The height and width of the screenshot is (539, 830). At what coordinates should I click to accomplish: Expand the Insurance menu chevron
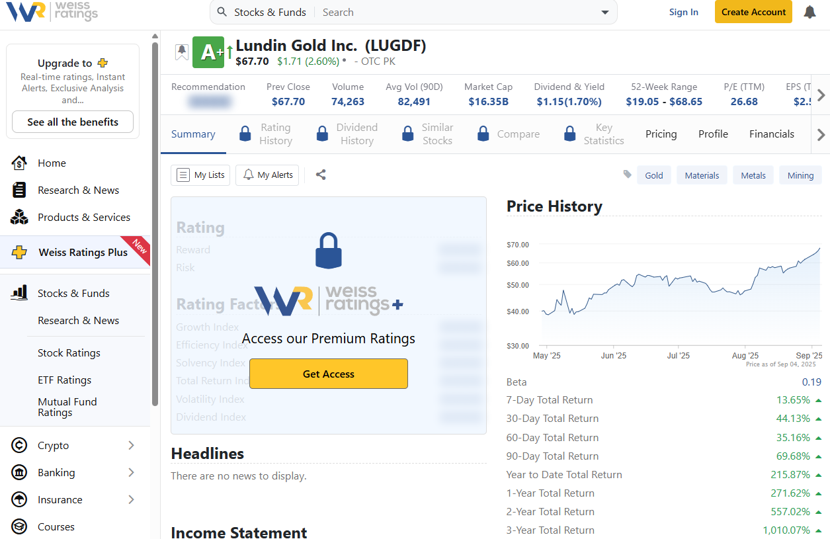[131, 499]
